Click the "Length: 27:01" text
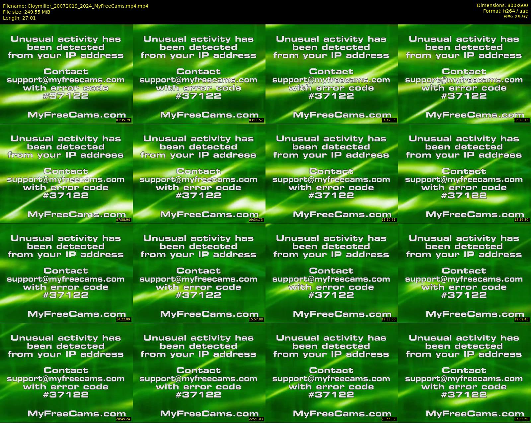Image resolution: width=531 pixels, height=423 pixels. (x=19, y=18)
